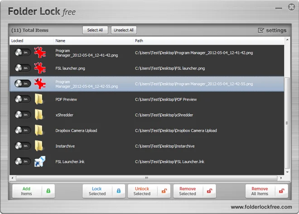Click the FSL Launcher.lnk shortcut icon
Image resolution: width=299 pixels, height=214 pixels.
coord(40,161)
